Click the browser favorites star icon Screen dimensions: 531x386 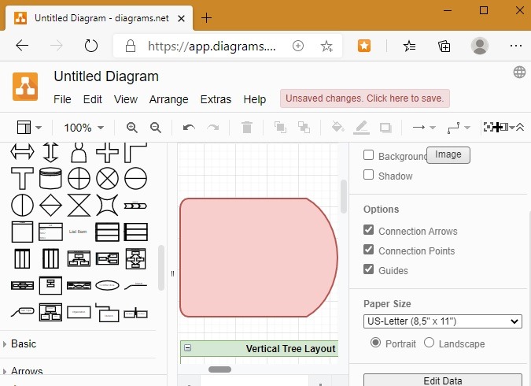[x=326, y=46]
